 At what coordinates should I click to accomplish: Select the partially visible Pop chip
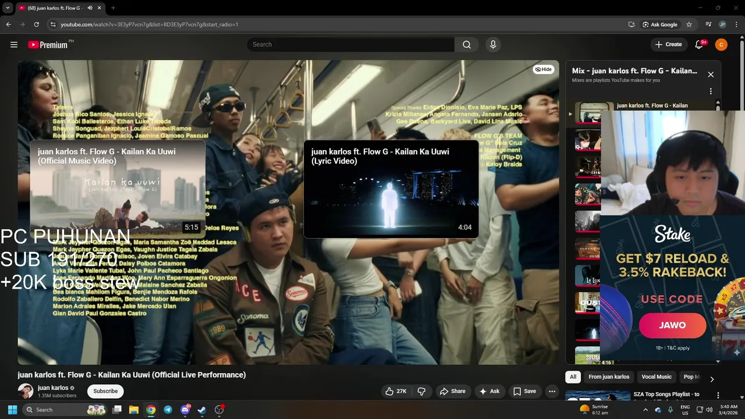tap(691, 377)
